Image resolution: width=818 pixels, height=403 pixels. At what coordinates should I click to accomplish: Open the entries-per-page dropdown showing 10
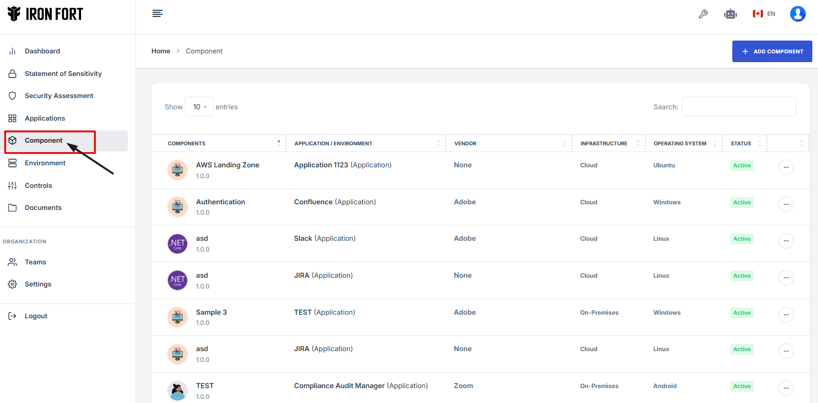pyautogui.click(x=199, y=107)
